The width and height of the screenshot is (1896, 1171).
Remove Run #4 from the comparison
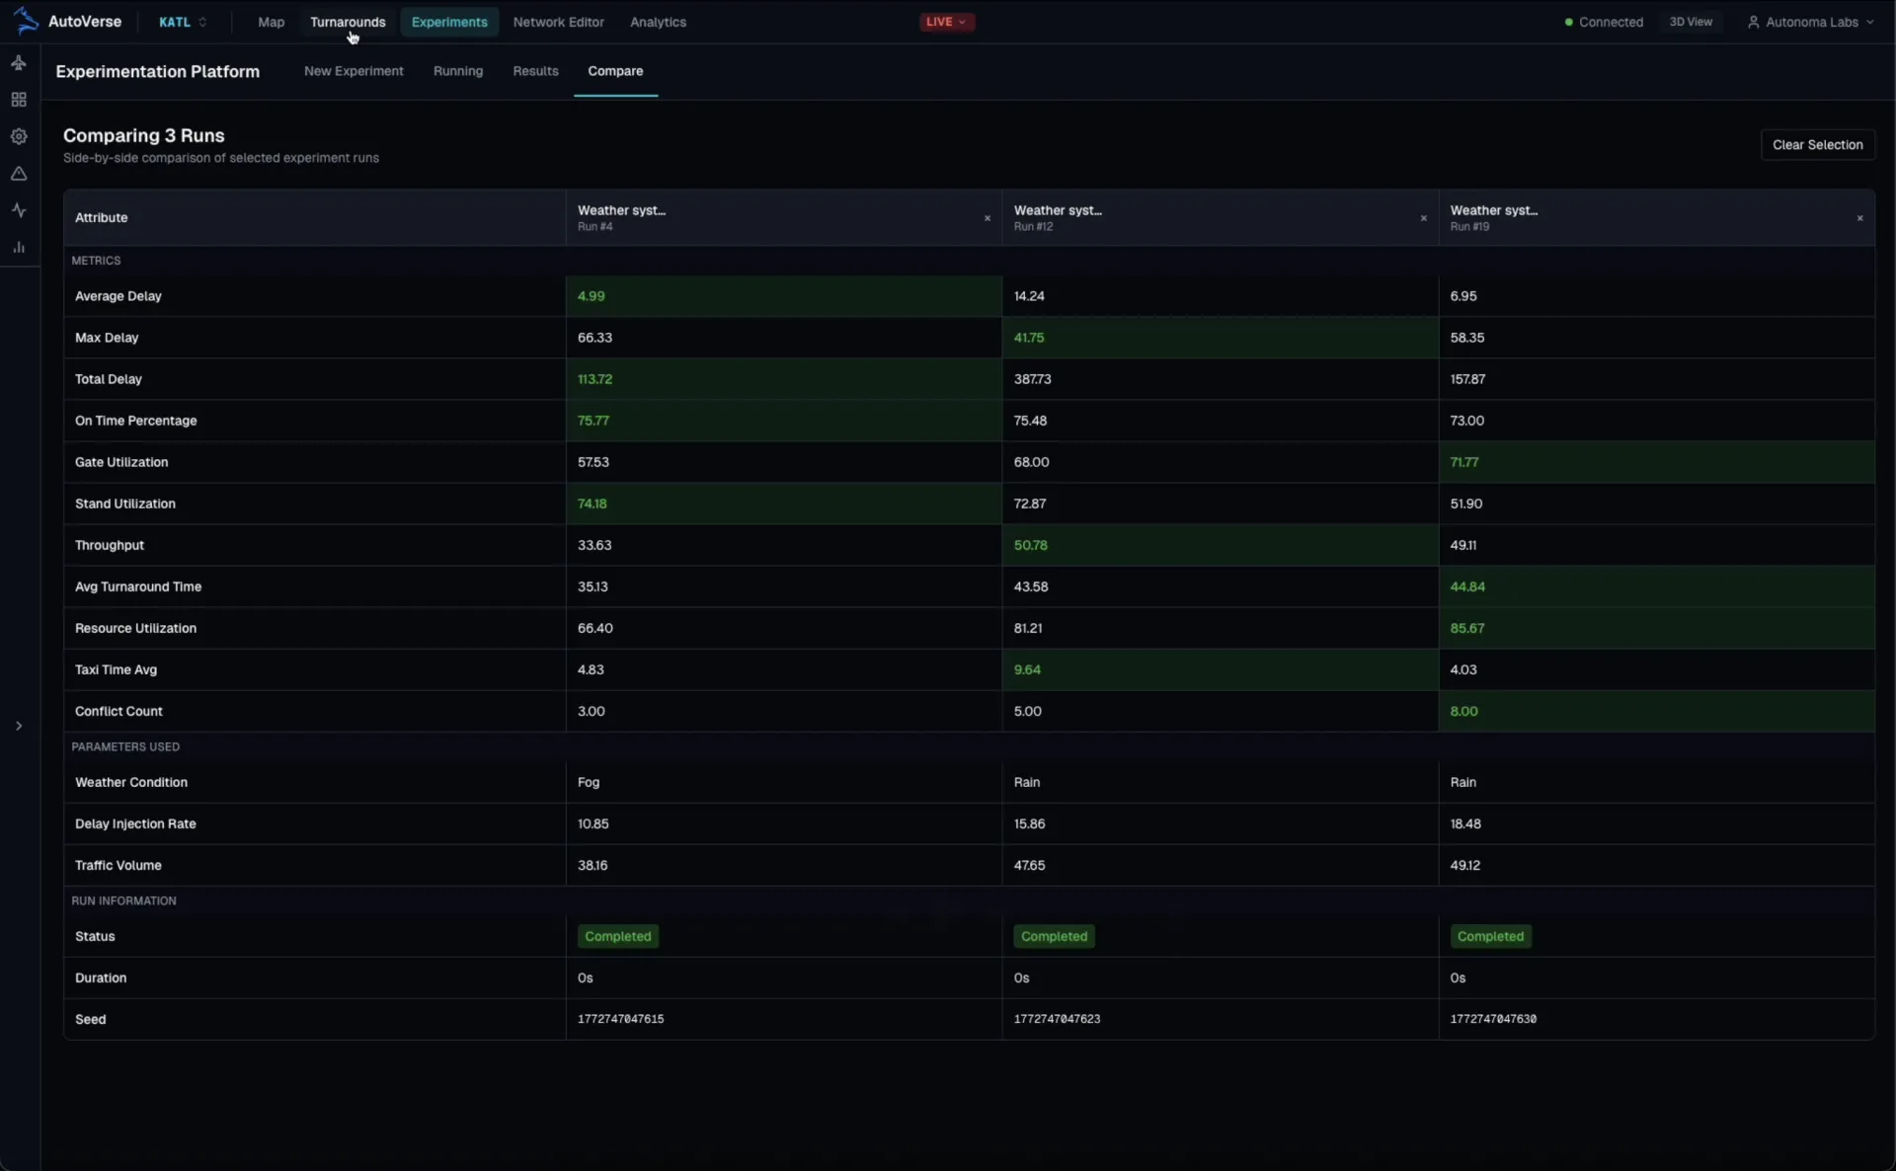[987, 218]
